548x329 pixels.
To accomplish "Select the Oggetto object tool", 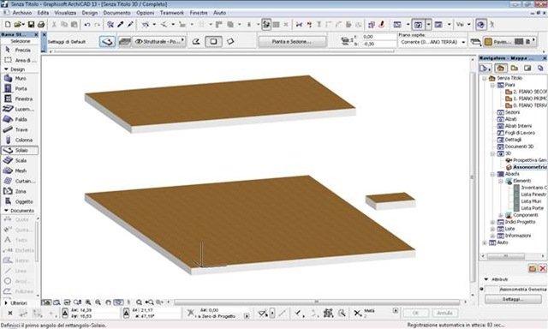I will tap(20, 201).
